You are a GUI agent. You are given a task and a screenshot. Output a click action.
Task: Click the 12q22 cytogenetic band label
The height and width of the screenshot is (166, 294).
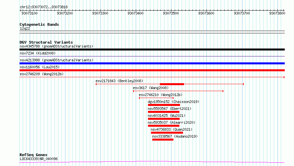click(25, 28)
